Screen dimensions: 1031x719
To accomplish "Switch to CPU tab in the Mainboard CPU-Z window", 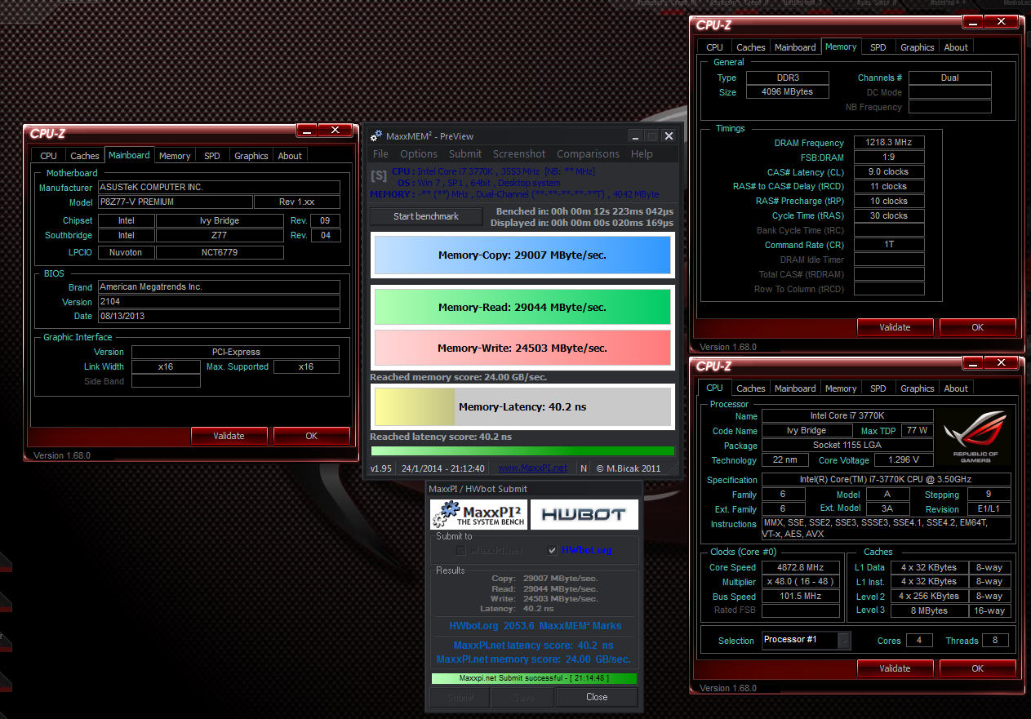I will point(49,156).
